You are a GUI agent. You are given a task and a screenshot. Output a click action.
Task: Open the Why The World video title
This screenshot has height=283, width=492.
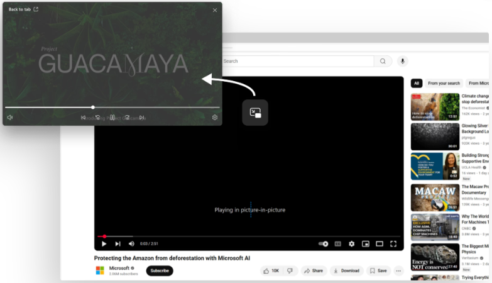click(x=475, y=219)
